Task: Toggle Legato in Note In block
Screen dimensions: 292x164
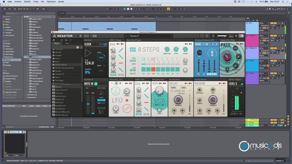Action: pyautogui.click(x=101, y=100)
